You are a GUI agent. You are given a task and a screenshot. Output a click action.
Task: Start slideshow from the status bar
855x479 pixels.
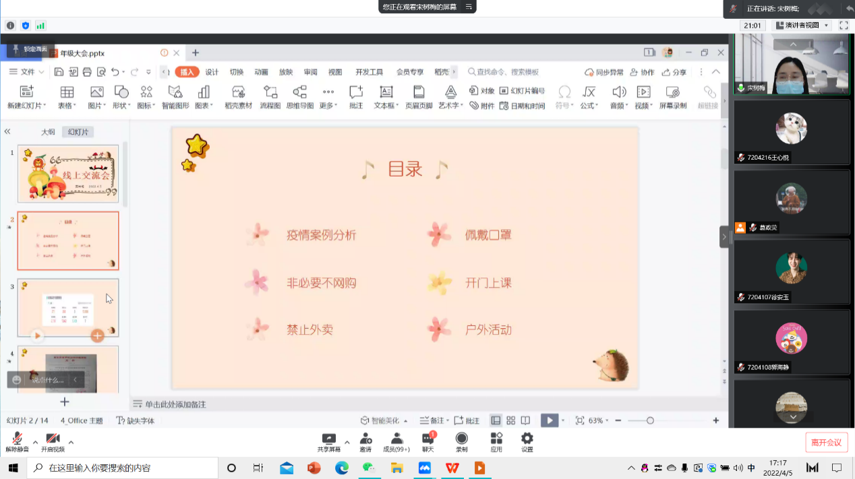point(550,420)
